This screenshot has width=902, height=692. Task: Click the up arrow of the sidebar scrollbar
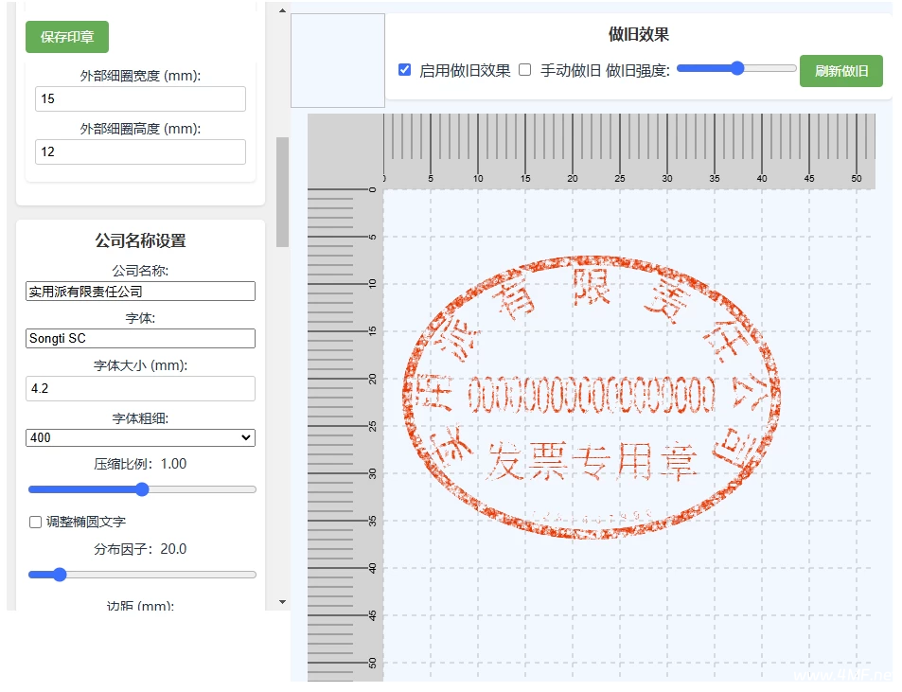(282, 9)
